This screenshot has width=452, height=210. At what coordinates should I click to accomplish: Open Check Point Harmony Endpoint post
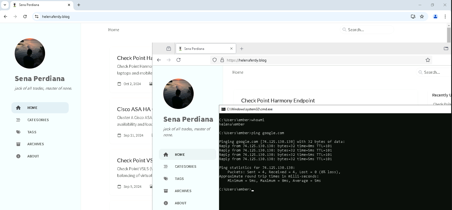278,101
